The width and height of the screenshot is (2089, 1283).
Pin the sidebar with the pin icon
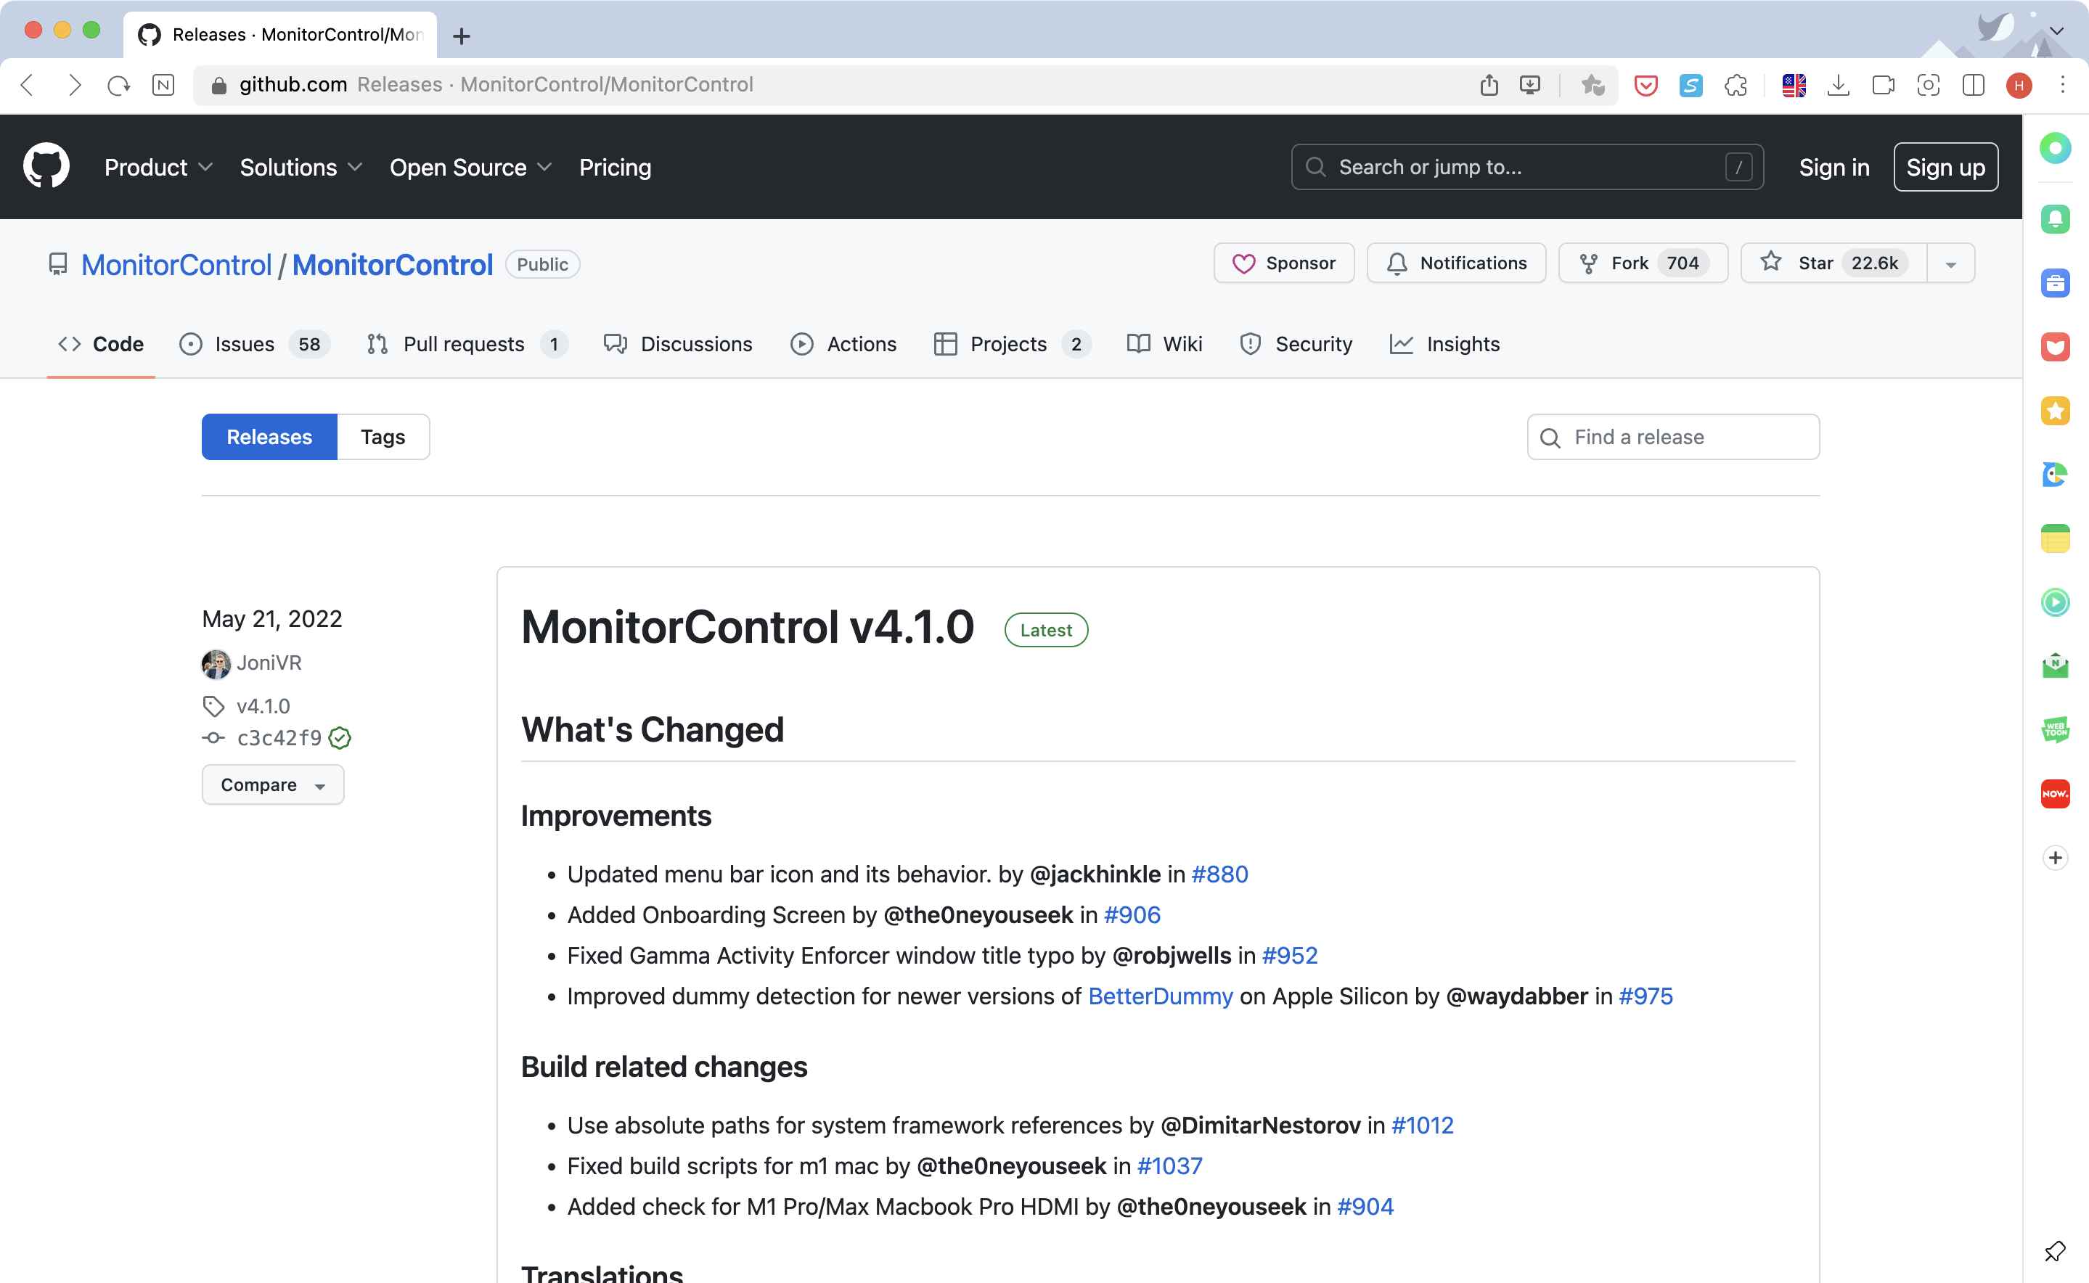pos(2054,1251)
